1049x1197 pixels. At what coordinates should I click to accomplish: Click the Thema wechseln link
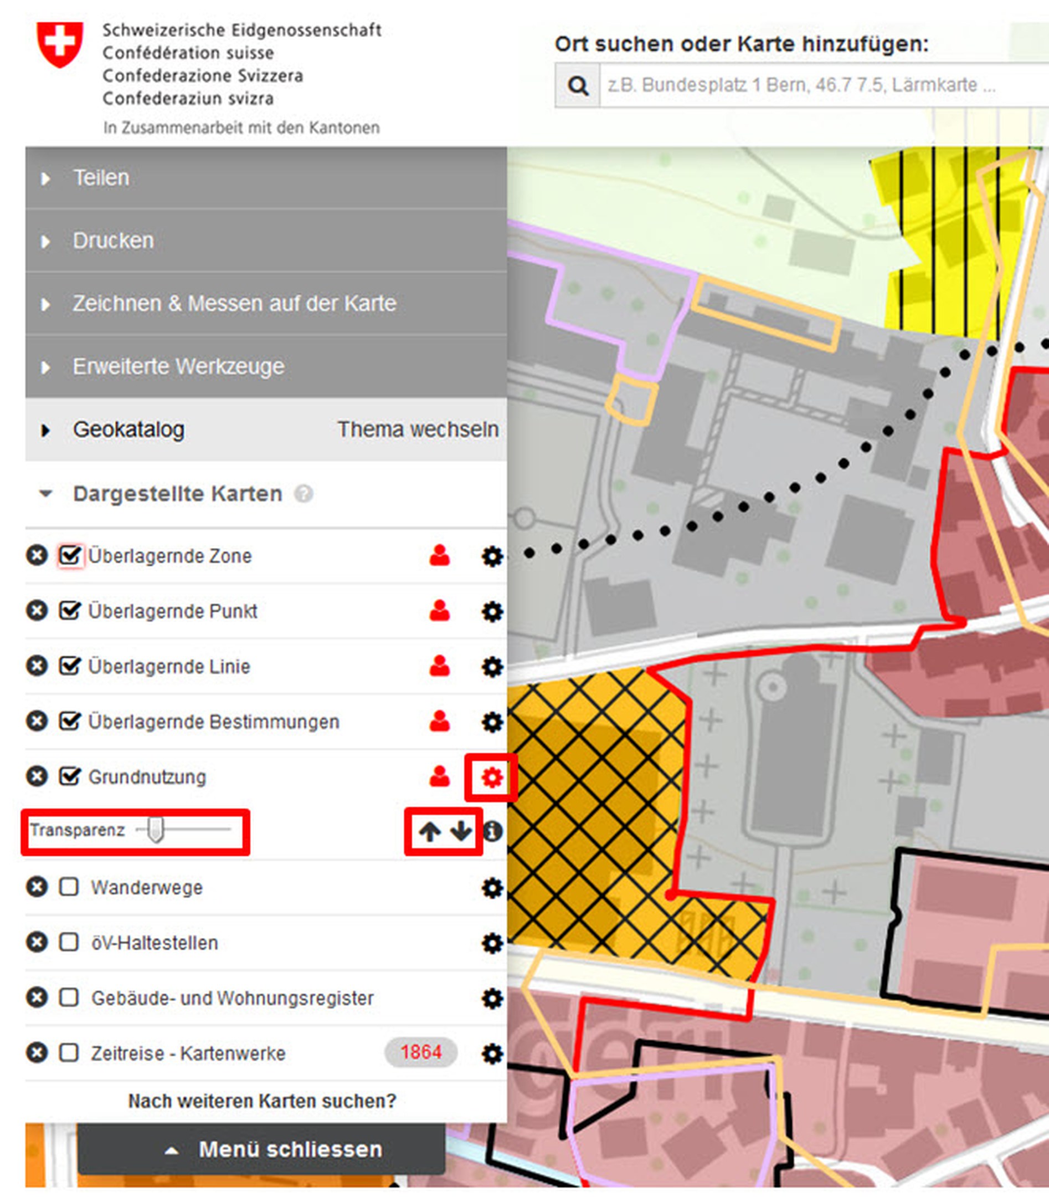[418, 429]
